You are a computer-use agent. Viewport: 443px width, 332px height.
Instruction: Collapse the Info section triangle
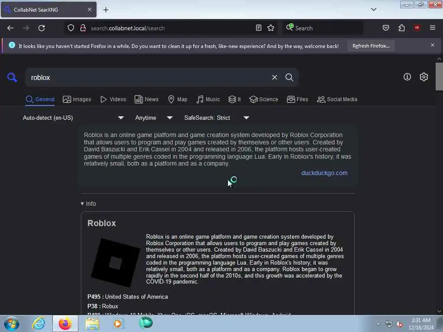pos(82,204)
